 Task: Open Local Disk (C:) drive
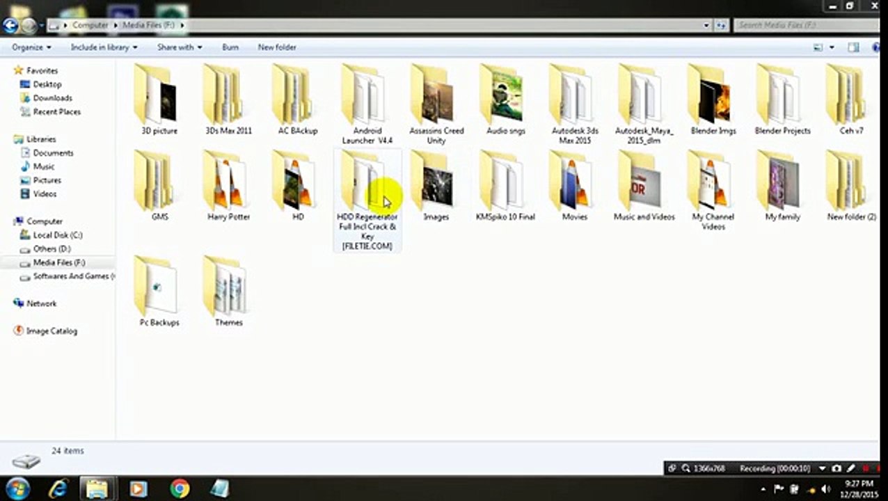(57, 235)
